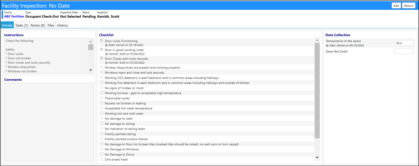Check No Damage to Doors

[101, 154]
